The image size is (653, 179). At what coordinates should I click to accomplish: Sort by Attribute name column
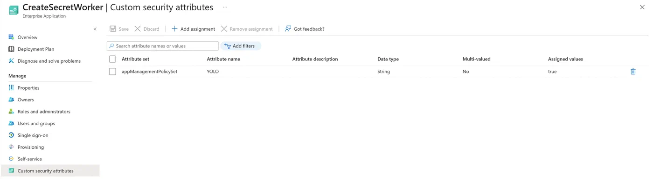coord(223,59)
